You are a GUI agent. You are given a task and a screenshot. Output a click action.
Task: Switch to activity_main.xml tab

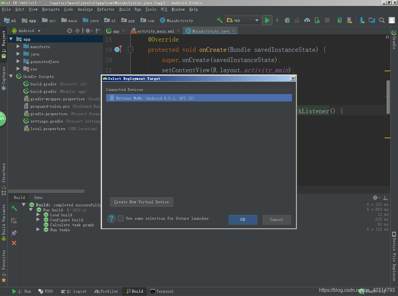pyautogui.click(x=155, y=31)
